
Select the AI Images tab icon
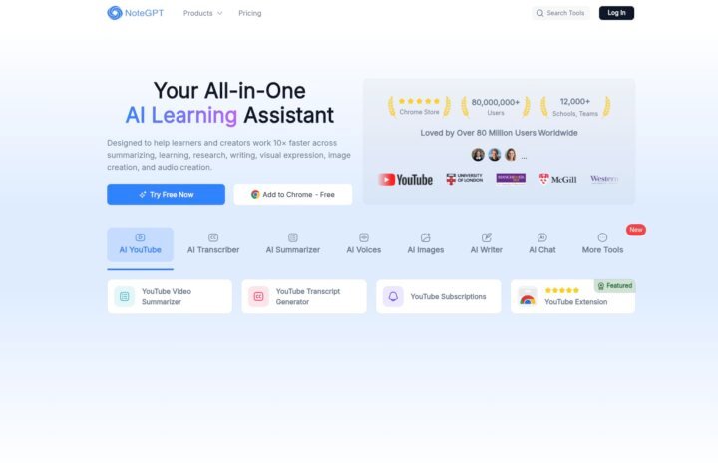pyautogui.click(x=426, y=237)
